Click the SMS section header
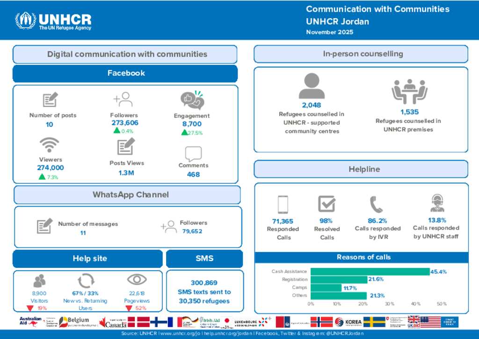 coord(204,259)
